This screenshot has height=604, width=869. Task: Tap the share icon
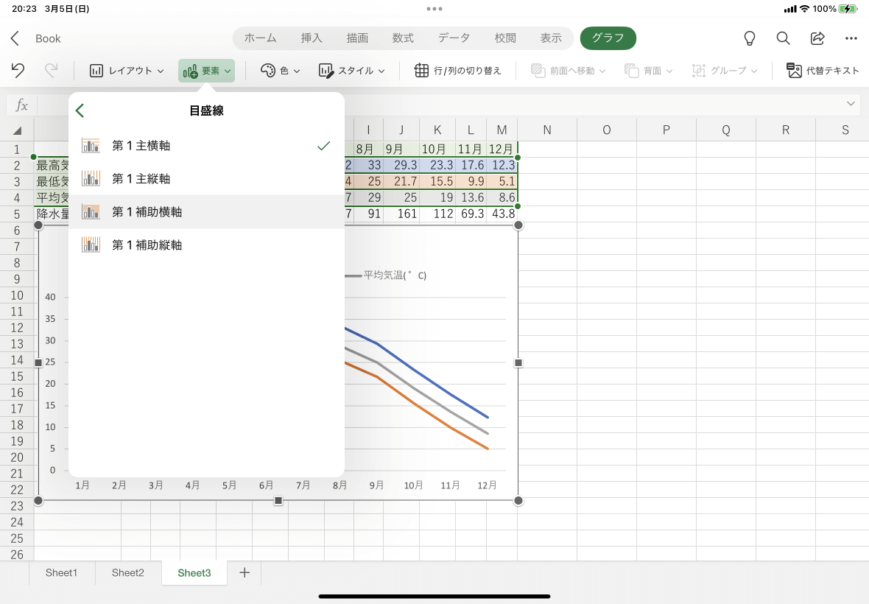point(817,38)
